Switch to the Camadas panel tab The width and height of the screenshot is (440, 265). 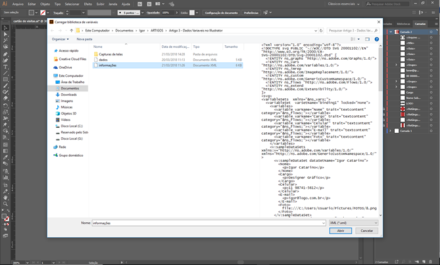point(420,24)
